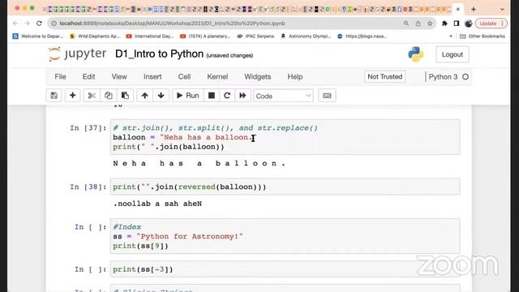Open International Day... bookmark

pyautogui.click(x=150, y=36)
